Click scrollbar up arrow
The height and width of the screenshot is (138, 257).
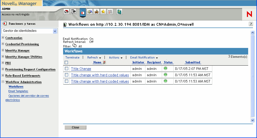click(x=252, y=33)
